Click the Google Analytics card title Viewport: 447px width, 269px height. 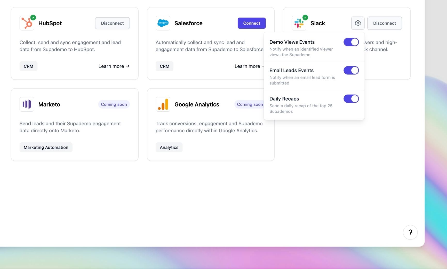tap(197, 104)
